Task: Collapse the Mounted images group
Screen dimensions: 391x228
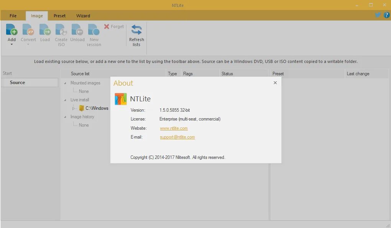Action: (x=65, y=83)
